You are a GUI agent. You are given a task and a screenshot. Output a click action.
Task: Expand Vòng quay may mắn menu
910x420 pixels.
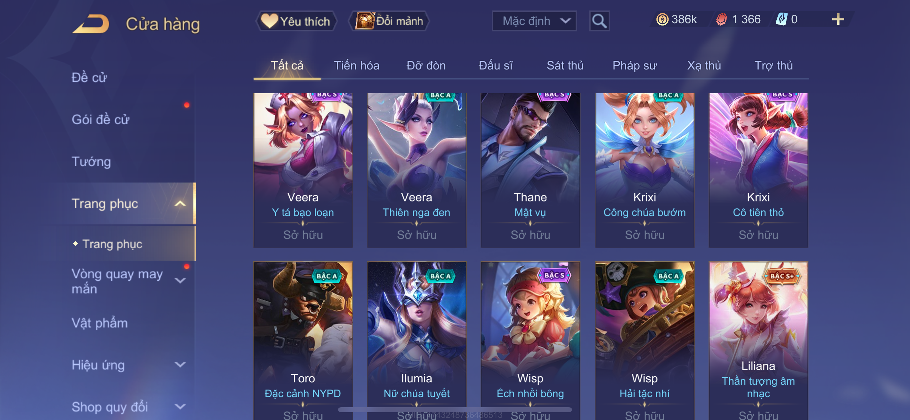pos(180,281)
